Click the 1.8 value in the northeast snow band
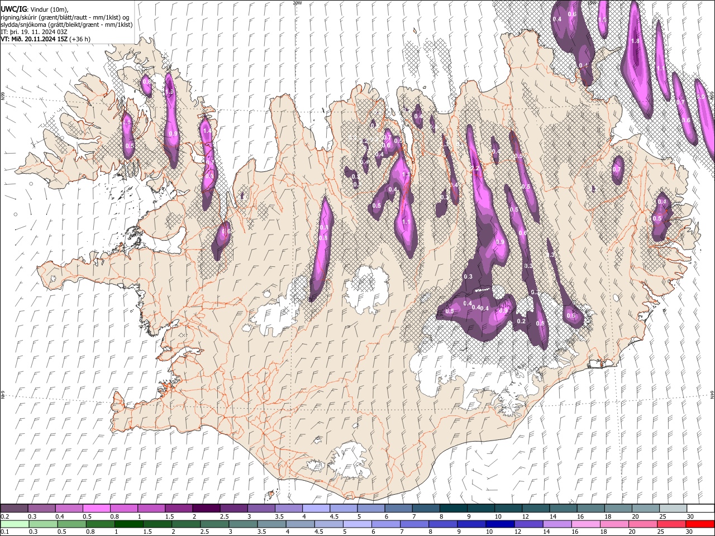715x536 pixels. pos(635,41)
